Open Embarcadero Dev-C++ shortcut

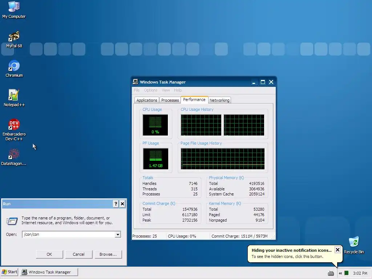coord(14,130)
